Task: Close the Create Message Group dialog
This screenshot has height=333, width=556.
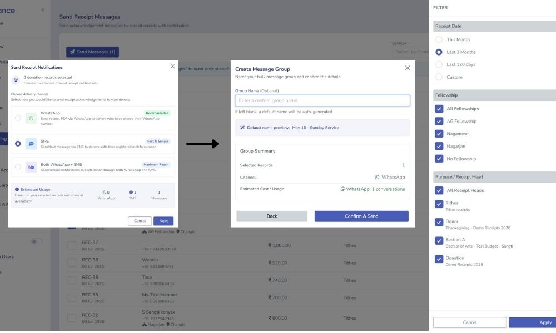Action: pyautogui.click(x=408, y=68)
